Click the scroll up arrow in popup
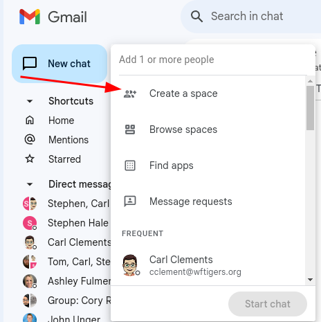The image size is (321, 322). (310, 81)
